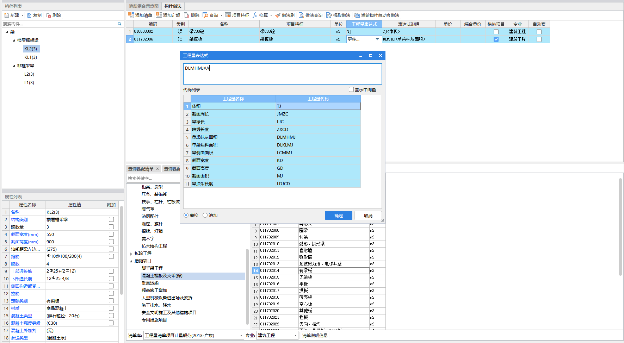624x343 pixels.
Task: Click the 新建 new component icon
Action: tap(6, 15)
